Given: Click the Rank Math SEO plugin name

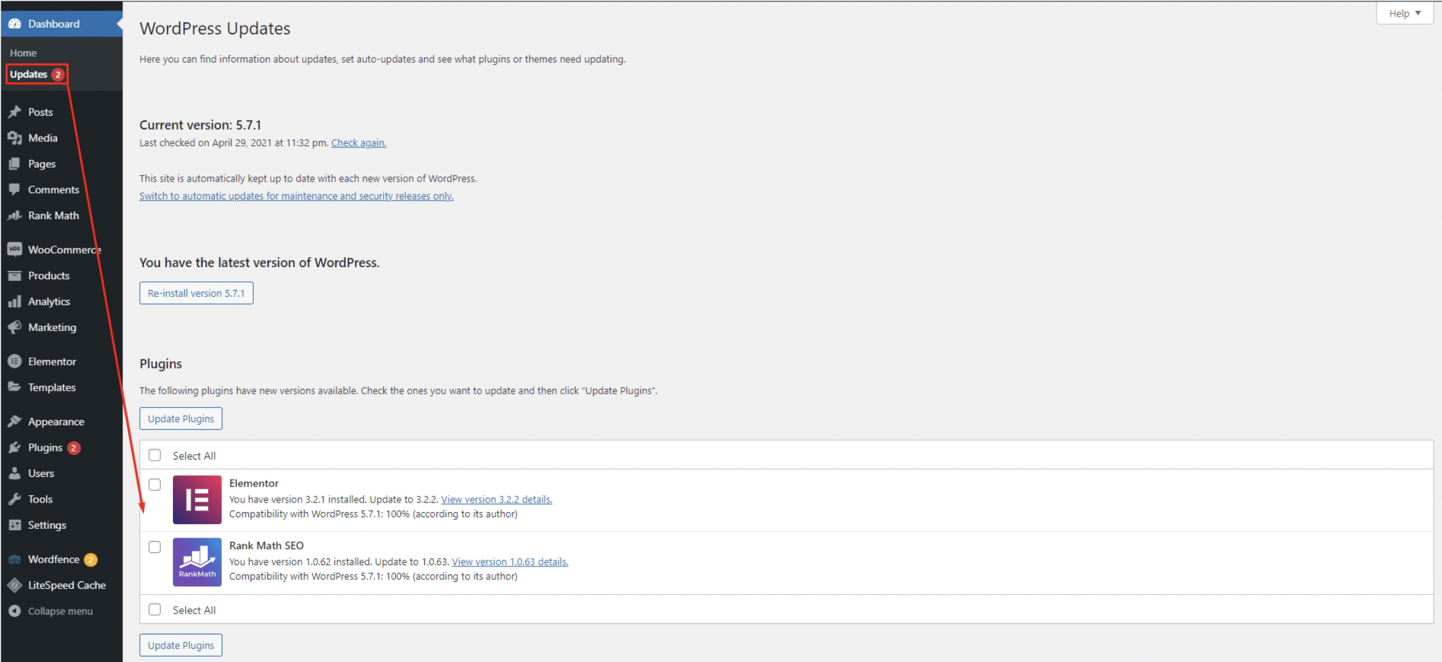Looking at the screenshot, I should click(267, 546).
